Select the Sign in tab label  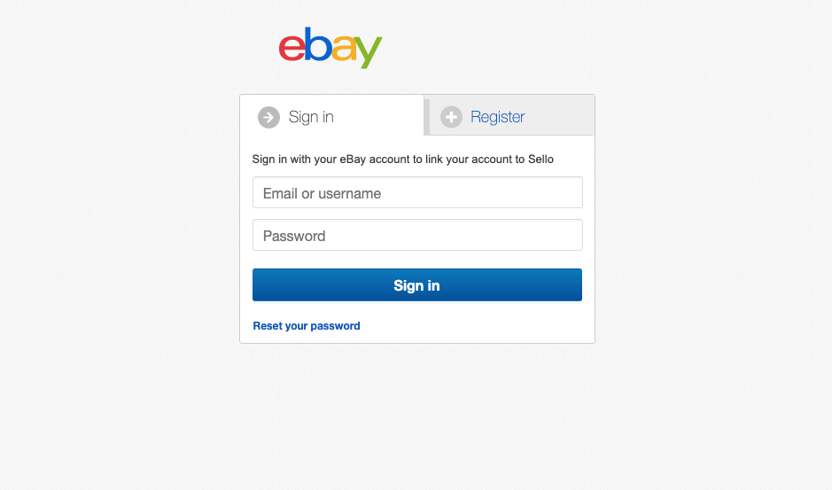click(311, 117)
